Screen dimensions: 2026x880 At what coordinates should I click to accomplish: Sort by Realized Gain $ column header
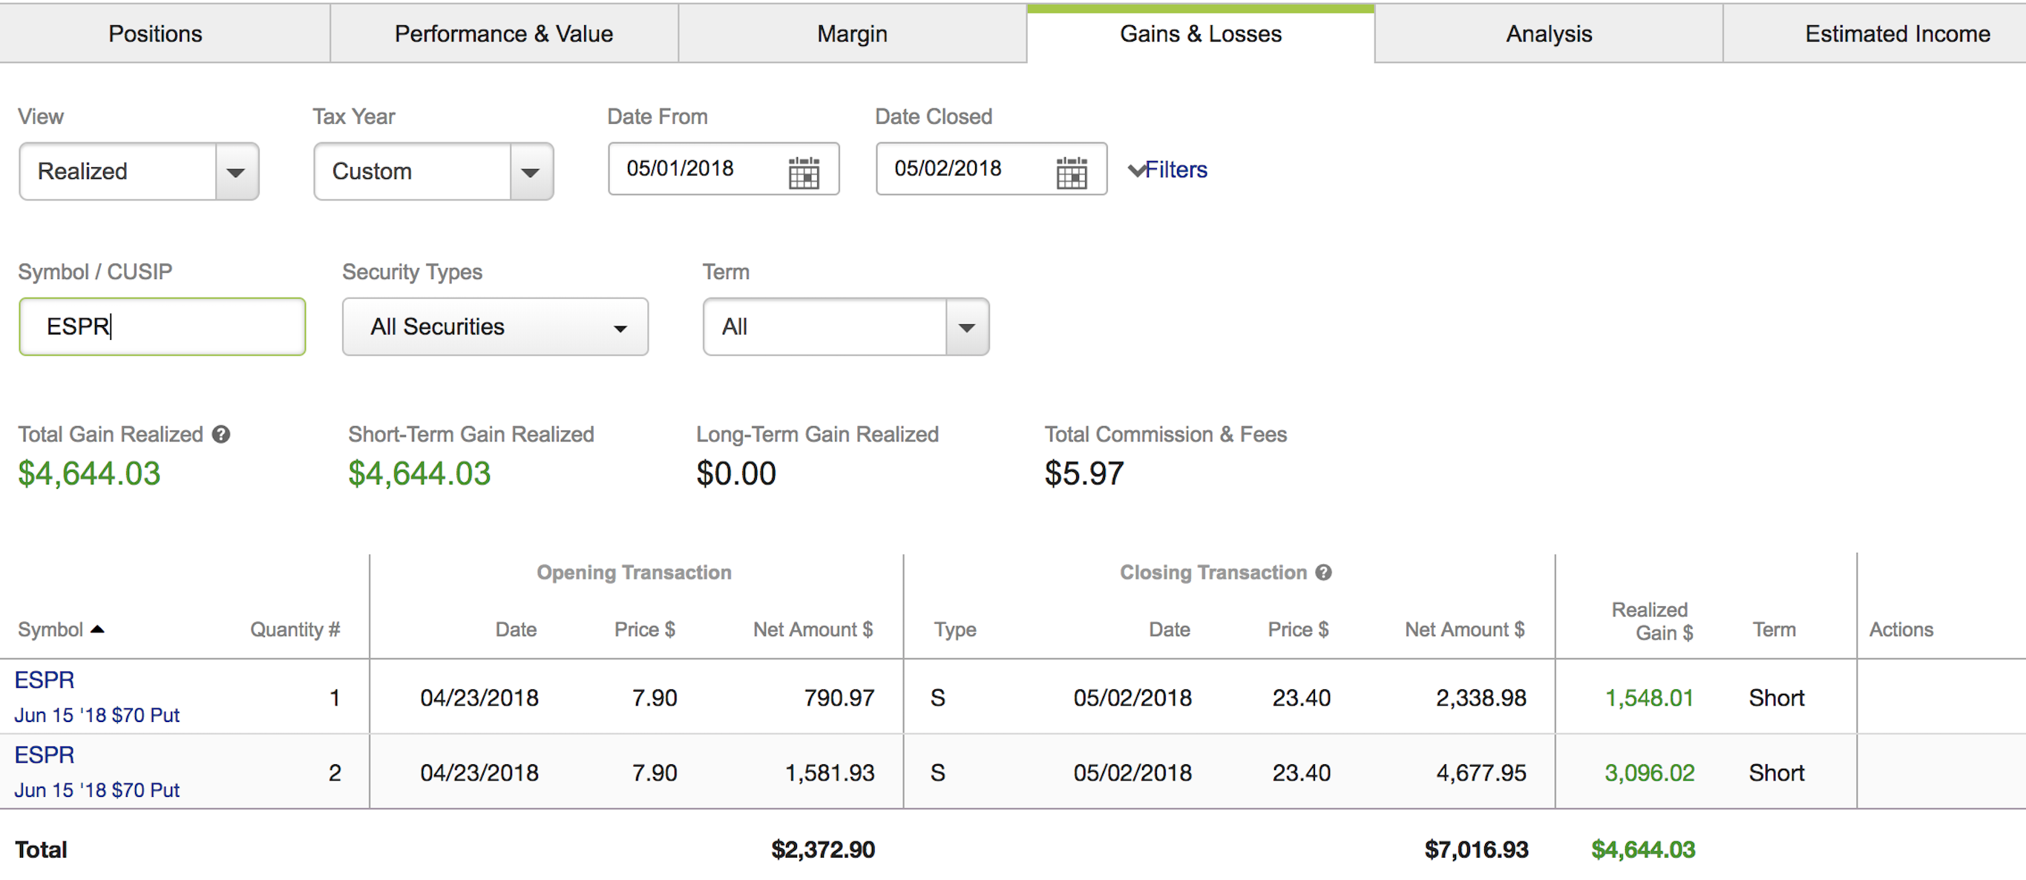coord(1652,621)
